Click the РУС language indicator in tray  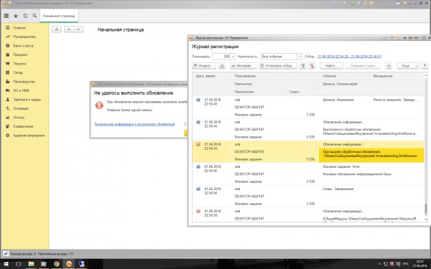[x=406, y=264]
